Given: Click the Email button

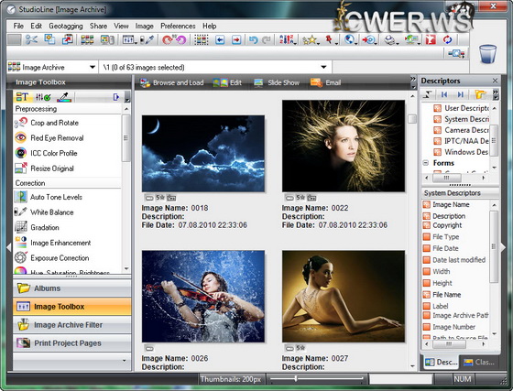Looking at the screenshot, I should point(326,82).
